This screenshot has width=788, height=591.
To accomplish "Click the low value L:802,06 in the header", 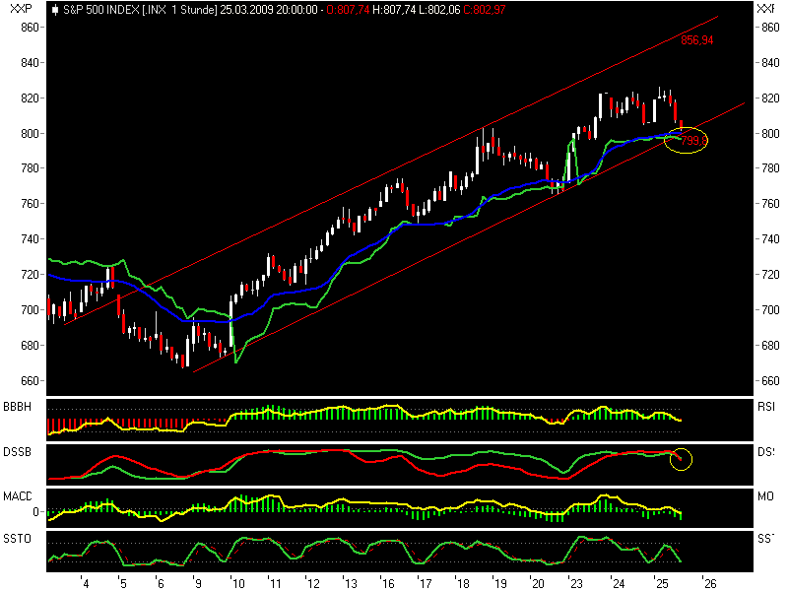I will [440, 10].
